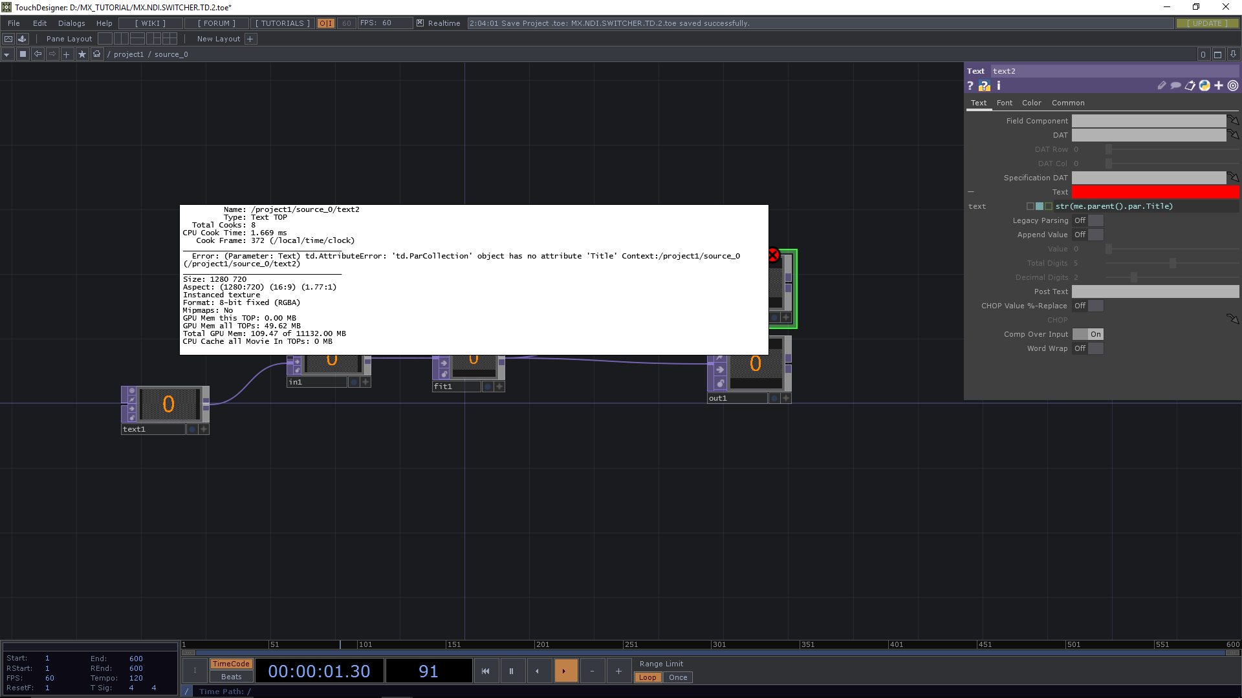Image resolution: width=1242 pixels, height=698 pixels.
Task: Adjust the Decimal Digits slider
Action: pos(1171,277)
